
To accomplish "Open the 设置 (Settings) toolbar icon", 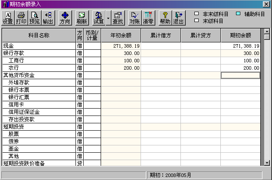I will point(8,18).
